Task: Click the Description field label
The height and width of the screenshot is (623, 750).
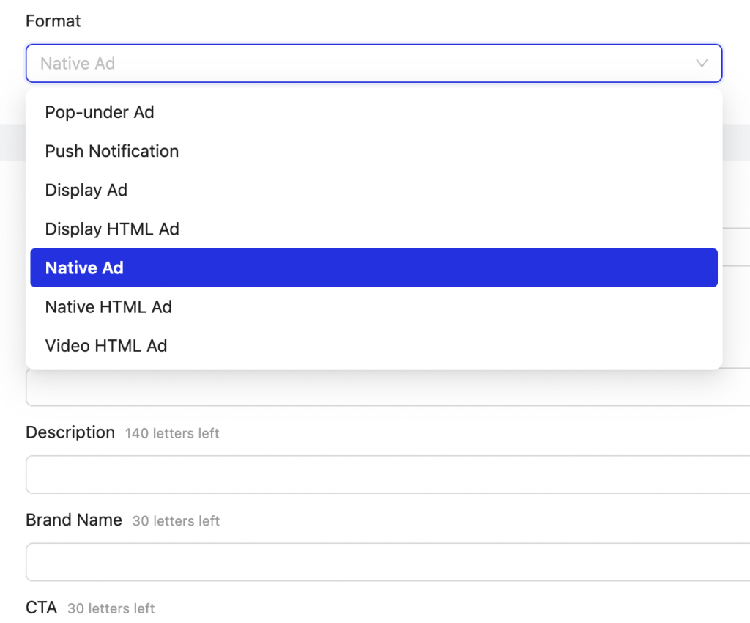Action: 70,432
